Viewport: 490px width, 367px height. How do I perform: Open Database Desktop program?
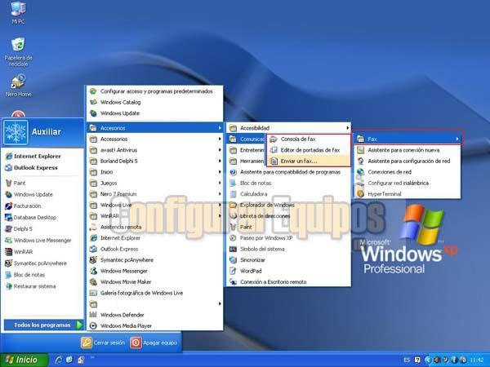(31, 218)
